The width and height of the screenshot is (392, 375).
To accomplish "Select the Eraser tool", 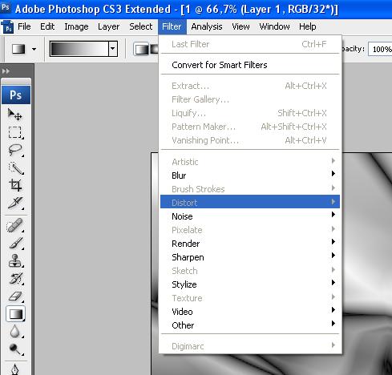I will tap(15, 296).
